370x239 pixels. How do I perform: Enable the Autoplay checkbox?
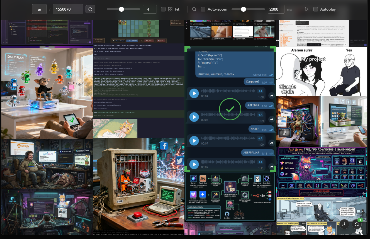click(x=316, y=9)
